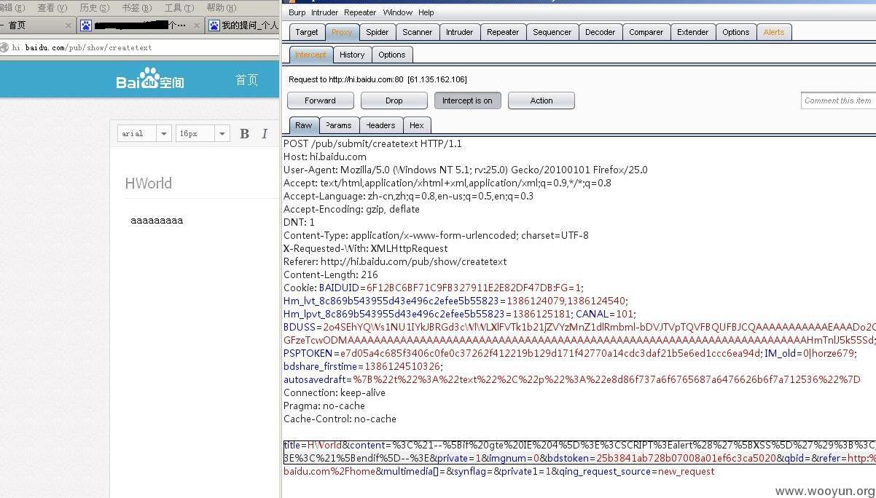Image resolution: width=876 pixels, height=498 pixels.
Task: Click paw favicon of the 我的提问 tab
Action: click(x=214, y=25)
